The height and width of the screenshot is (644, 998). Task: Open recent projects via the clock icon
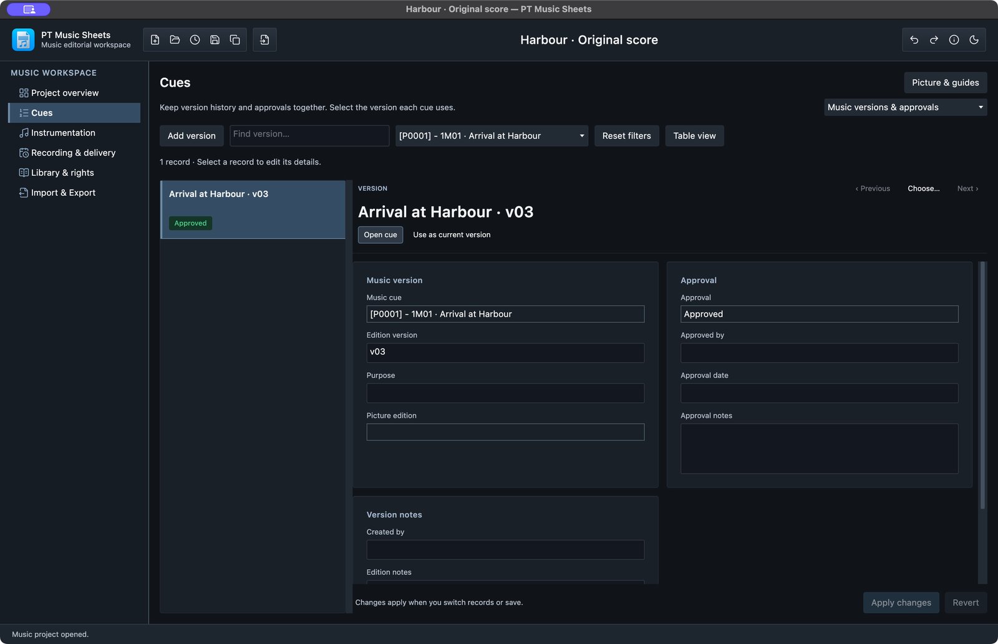pos(195,40)
